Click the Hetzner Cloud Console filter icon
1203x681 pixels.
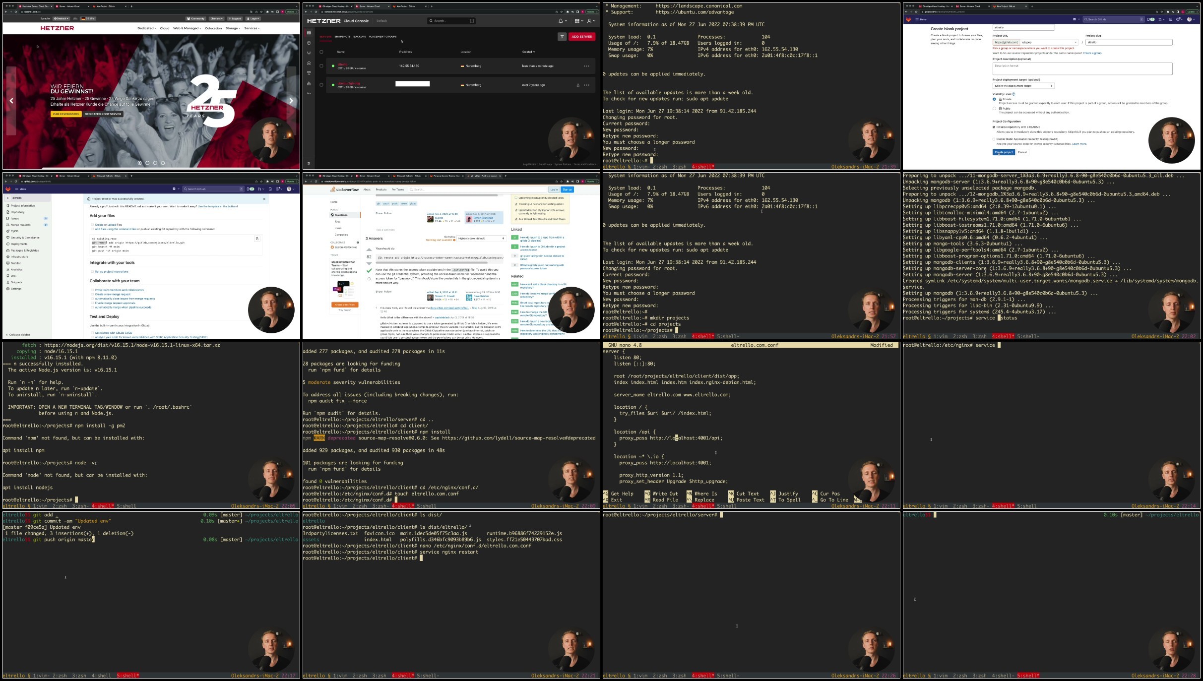click(x=562, y=37)
